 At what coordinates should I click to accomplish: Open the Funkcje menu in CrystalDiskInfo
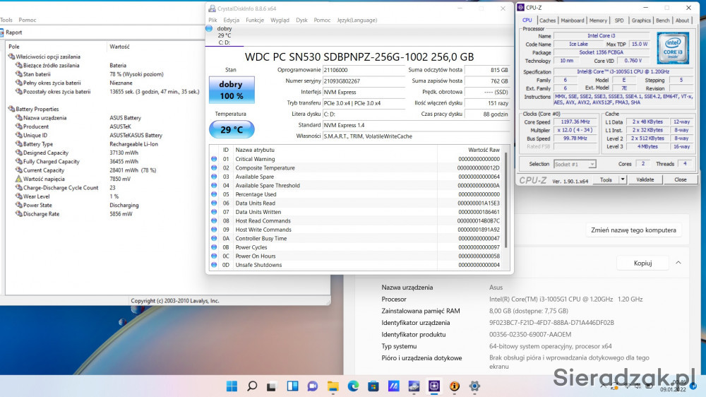(255, 20)
